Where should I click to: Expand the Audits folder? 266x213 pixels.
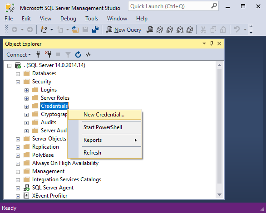[x=26, y=123]
